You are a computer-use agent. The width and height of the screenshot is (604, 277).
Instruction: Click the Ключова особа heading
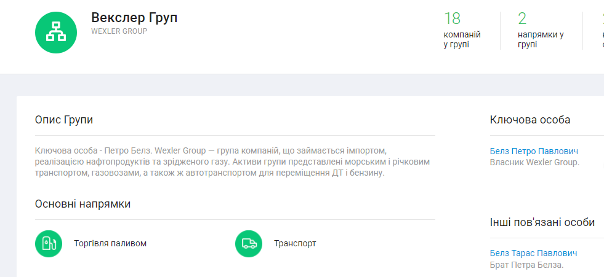[530, 120]
